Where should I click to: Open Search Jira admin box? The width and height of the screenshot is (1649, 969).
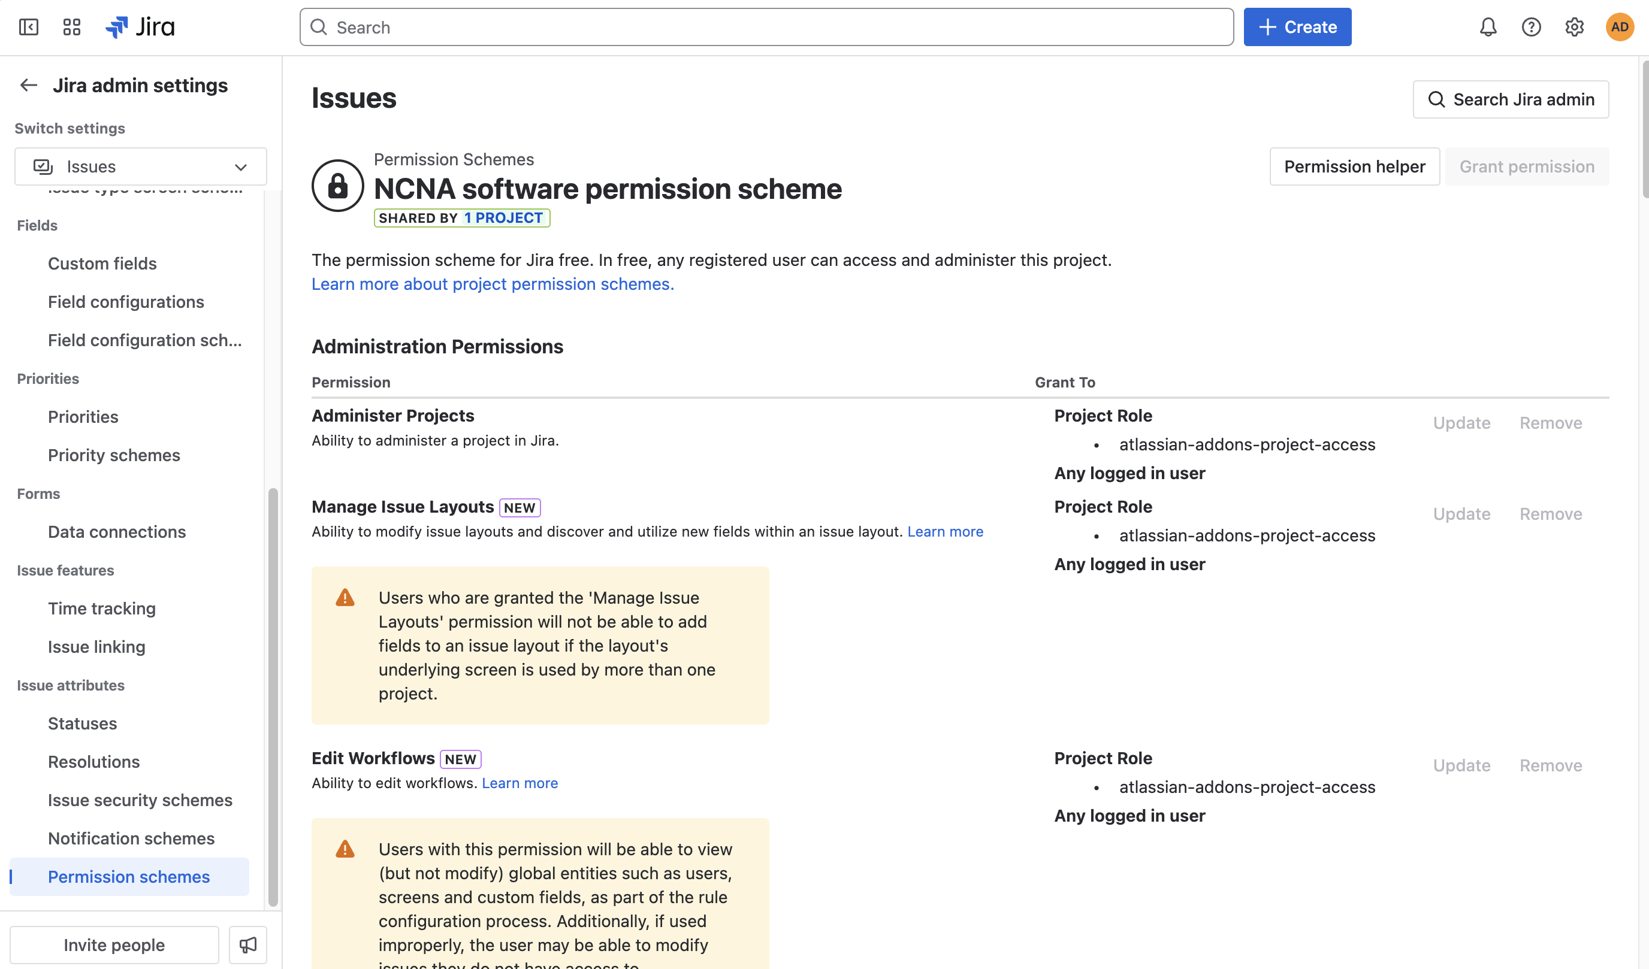click(x=1511, y=99)
